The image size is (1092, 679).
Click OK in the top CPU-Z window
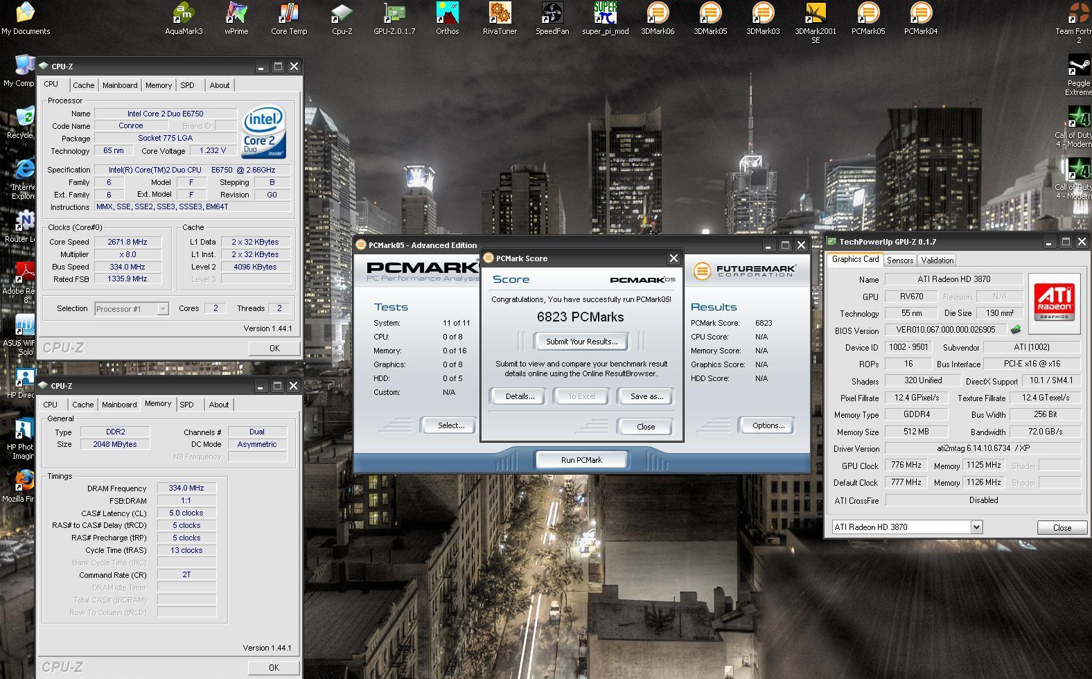click(x=274, y=349)
